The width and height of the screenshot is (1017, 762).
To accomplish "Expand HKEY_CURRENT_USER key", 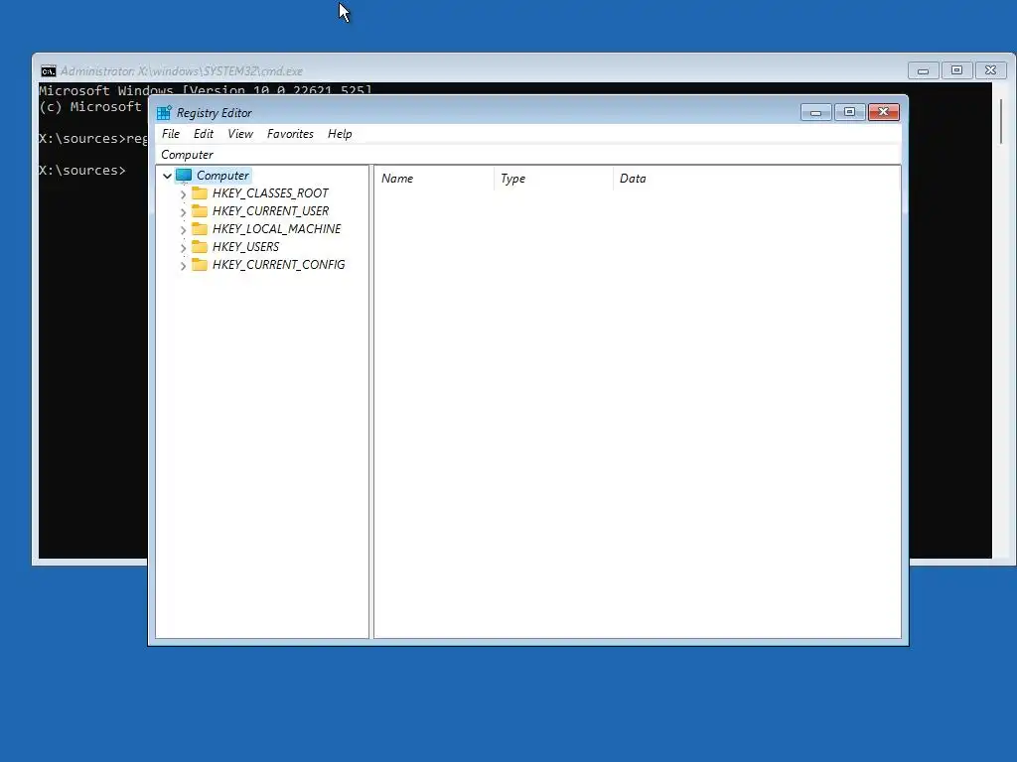I will pos(183,212).
